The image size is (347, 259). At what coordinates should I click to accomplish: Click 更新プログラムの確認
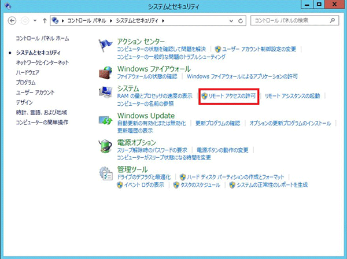[x=218, y=123]
